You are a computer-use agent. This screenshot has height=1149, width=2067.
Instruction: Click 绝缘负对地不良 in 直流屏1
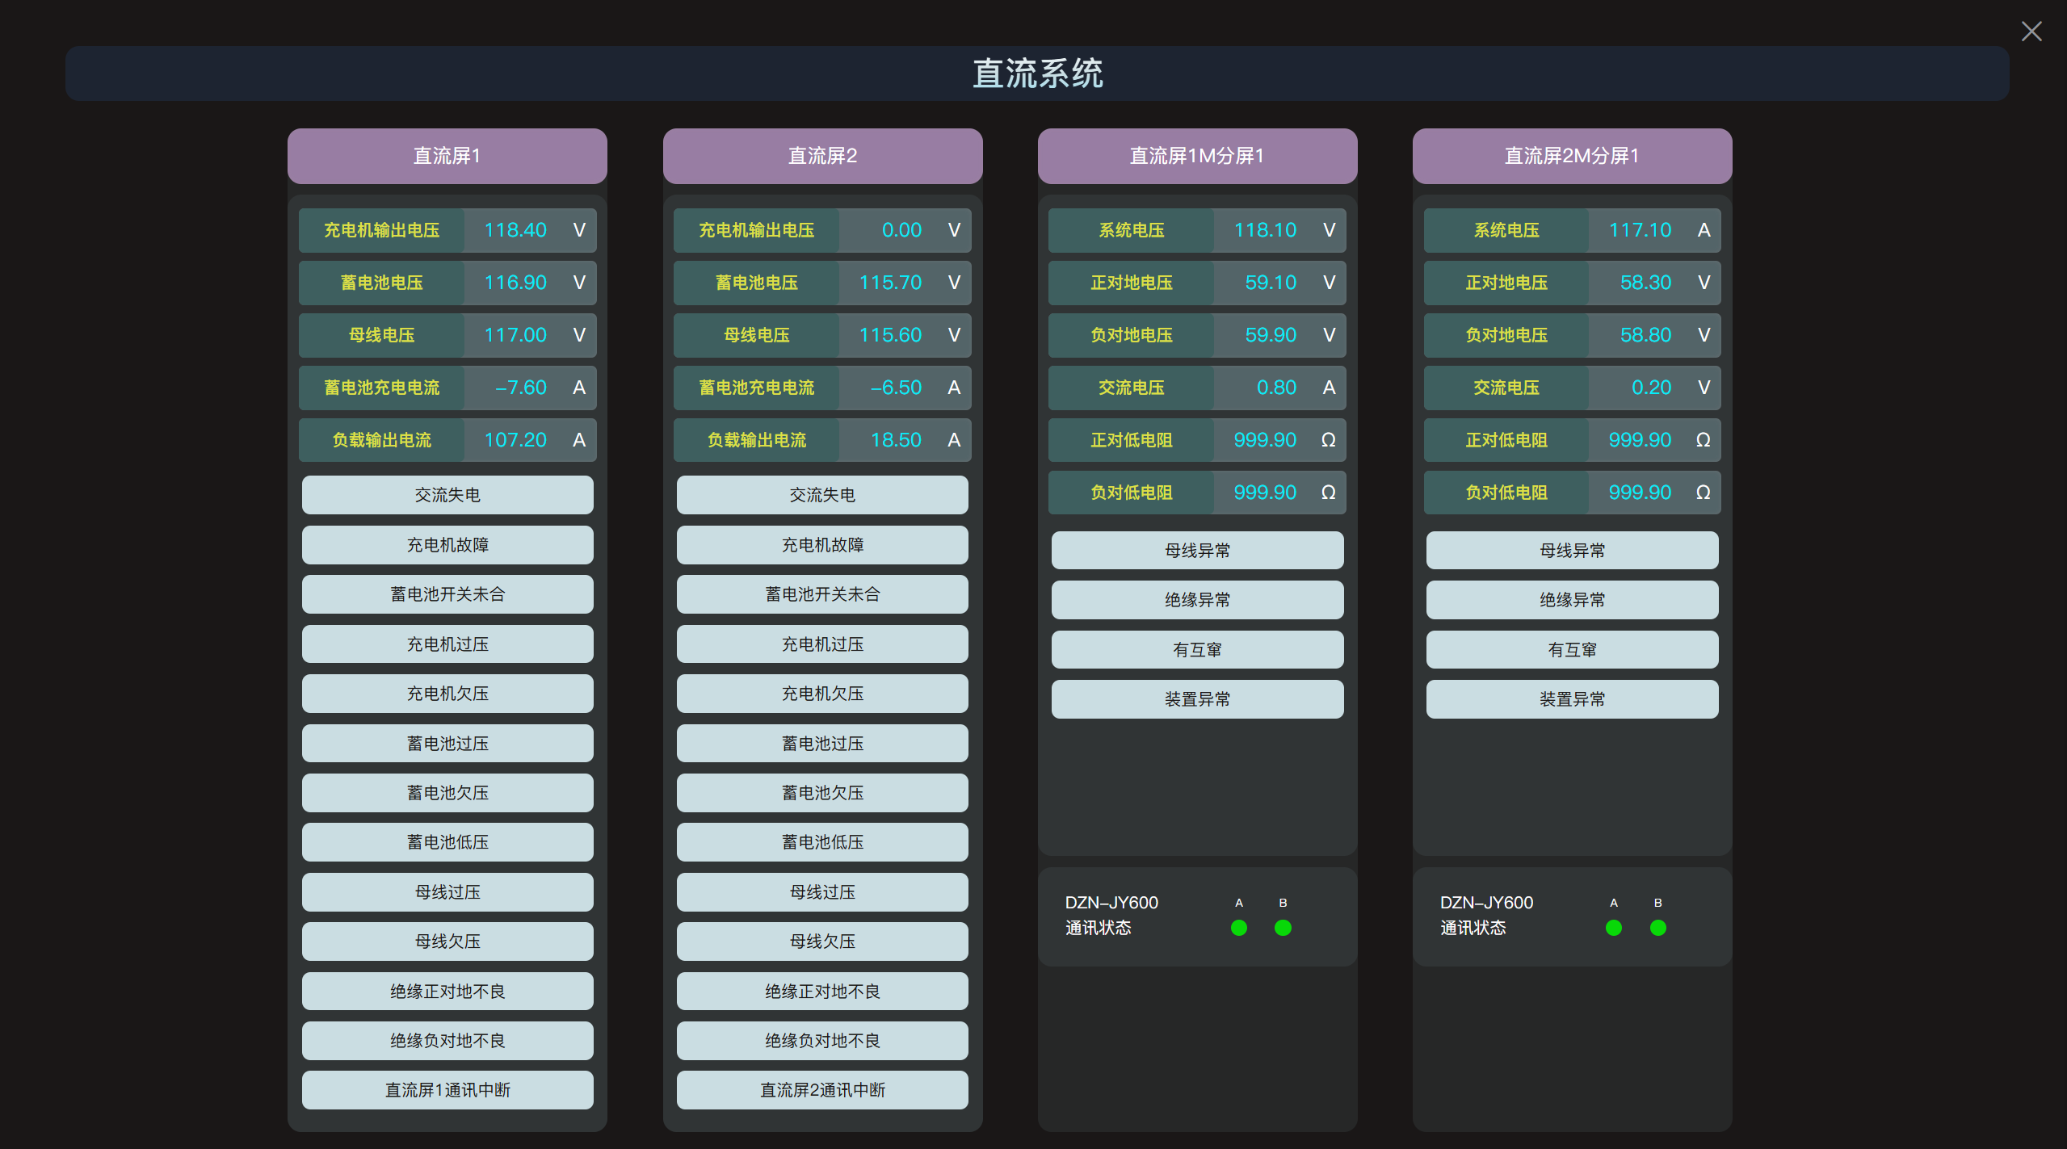pos(447,1041)
